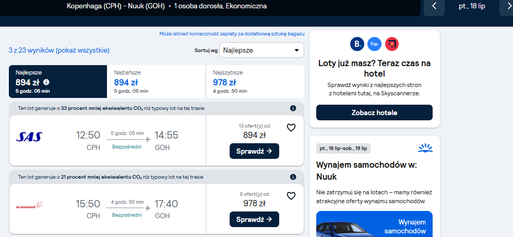Select the Najlepsze tab

coord(58,82)
